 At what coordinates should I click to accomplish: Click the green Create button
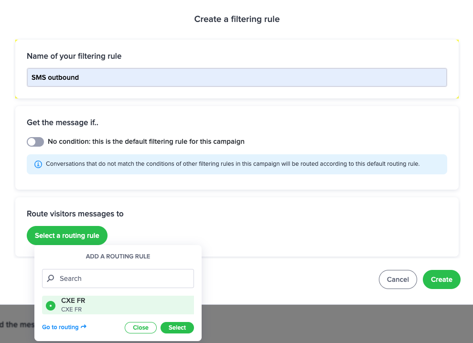[441, 279]
